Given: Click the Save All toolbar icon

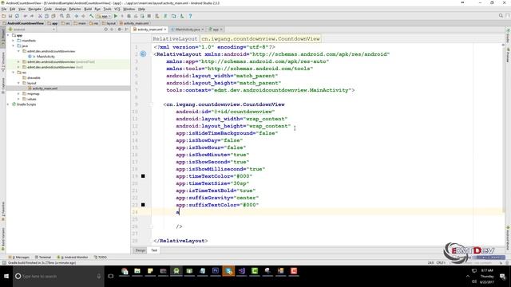Looking at the screenshot, I should click(x=10, y=16).
